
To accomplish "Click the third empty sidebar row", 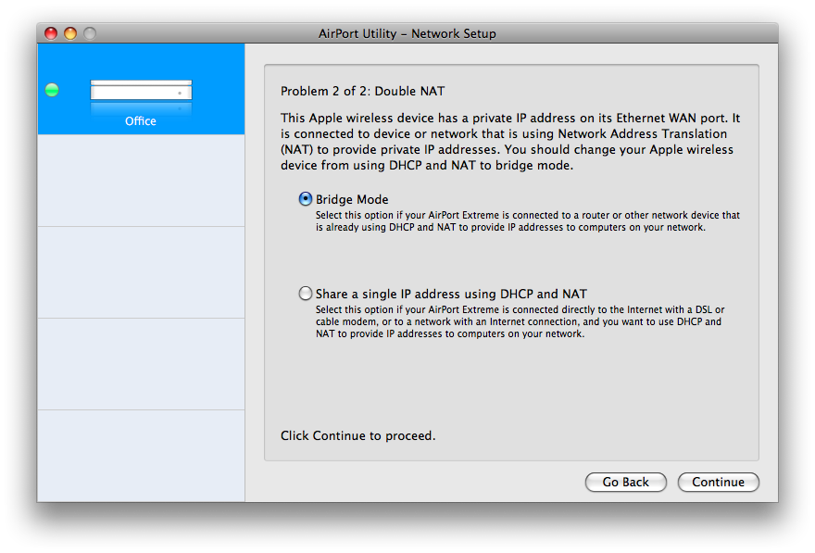I will point(141,364).
